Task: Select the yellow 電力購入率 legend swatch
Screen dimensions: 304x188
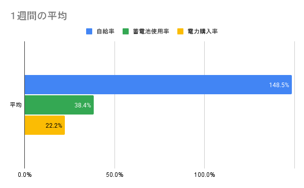Action: coord(180,31)
